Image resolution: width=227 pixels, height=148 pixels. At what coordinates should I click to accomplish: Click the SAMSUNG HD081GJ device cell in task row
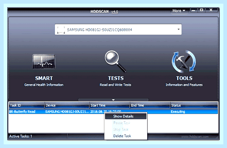67,111
